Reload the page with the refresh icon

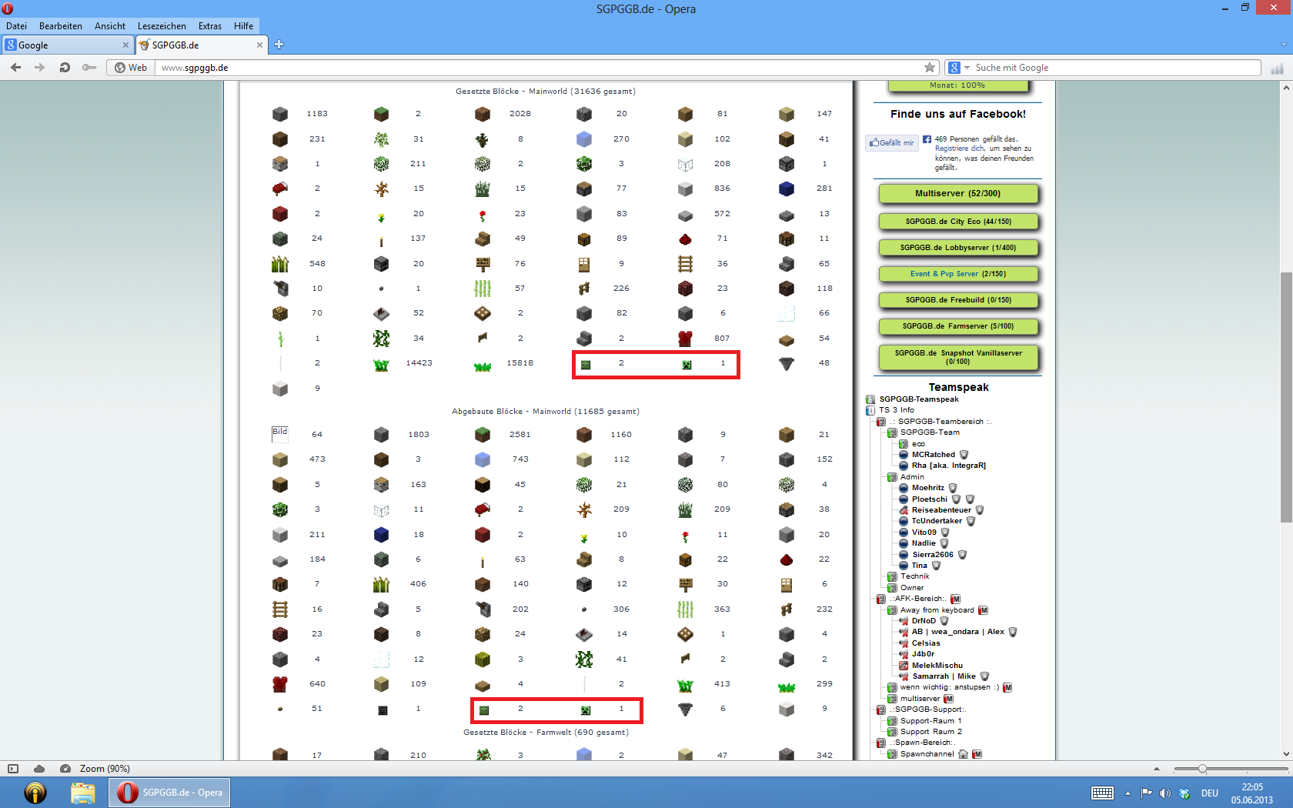[x=65, y=68]
